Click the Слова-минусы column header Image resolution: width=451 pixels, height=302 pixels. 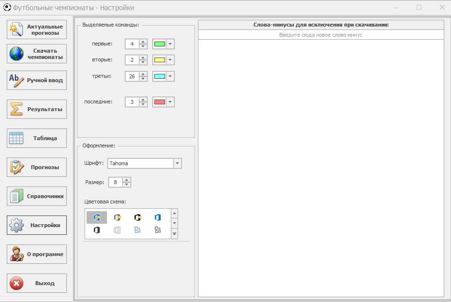point(321,25)
